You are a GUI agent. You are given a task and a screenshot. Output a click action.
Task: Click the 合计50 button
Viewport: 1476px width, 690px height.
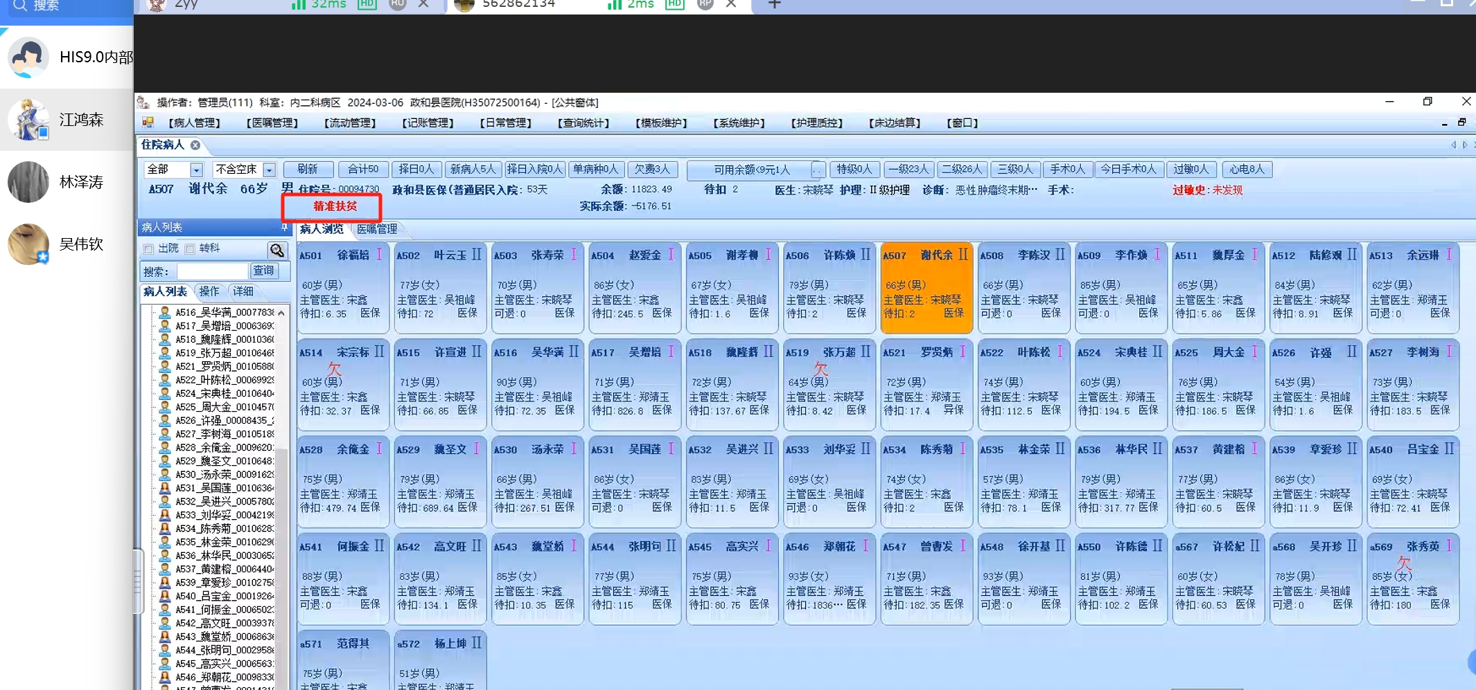pos(363,170)
